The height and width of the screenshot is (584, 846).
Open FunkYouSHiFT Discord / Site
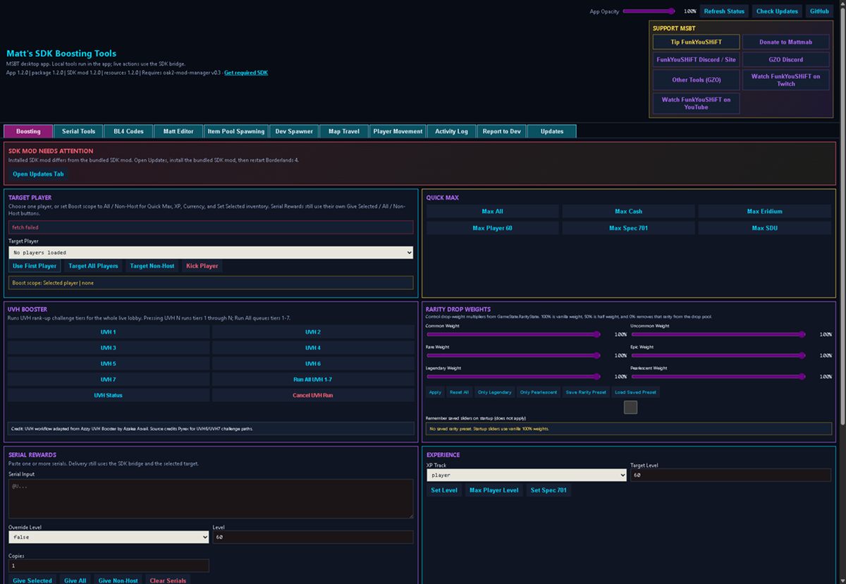coord(696,60)
